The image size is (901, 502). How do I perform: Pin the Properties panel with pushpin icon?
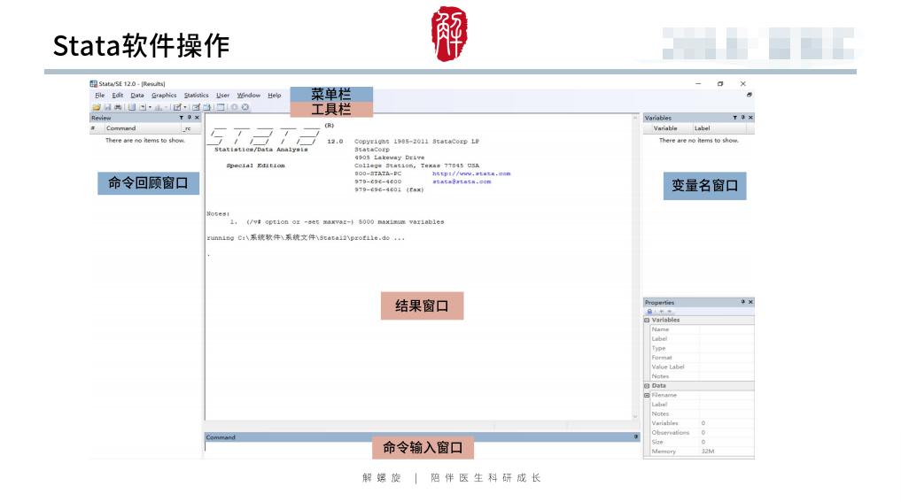743,302
